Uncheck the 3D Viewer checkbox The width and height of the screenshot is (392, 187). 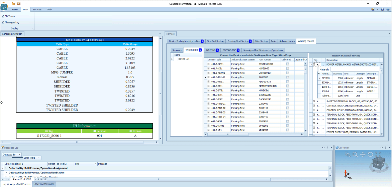(3, 16)
